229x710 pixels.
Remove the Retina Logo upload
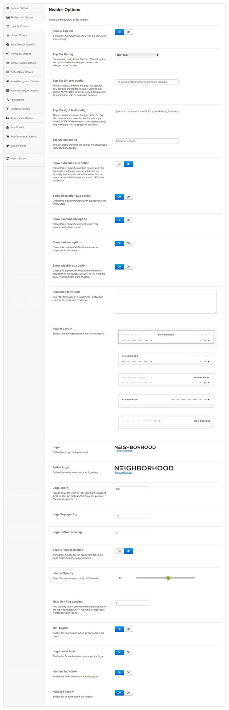click(x=123, y=472)
